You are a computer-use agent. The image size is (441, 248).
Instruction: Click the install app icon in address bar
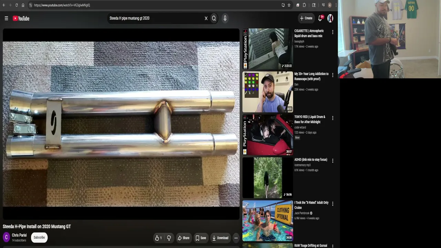coord(283,5)
